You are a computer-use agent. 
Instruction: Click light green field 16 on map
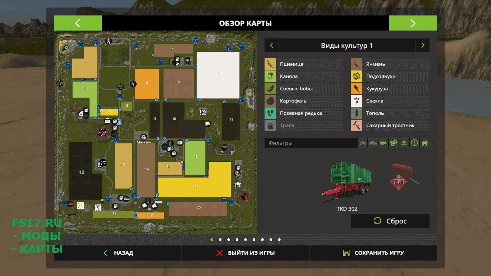tap(195, 158)
